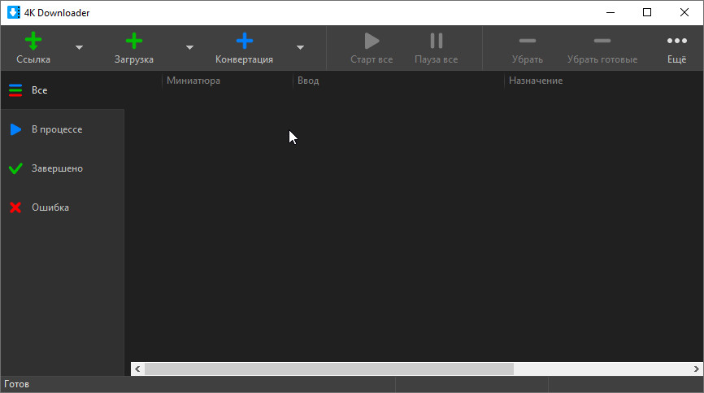704x393 pixels.
Task: Click the green plus Ссылка icon
Action: 33,41
